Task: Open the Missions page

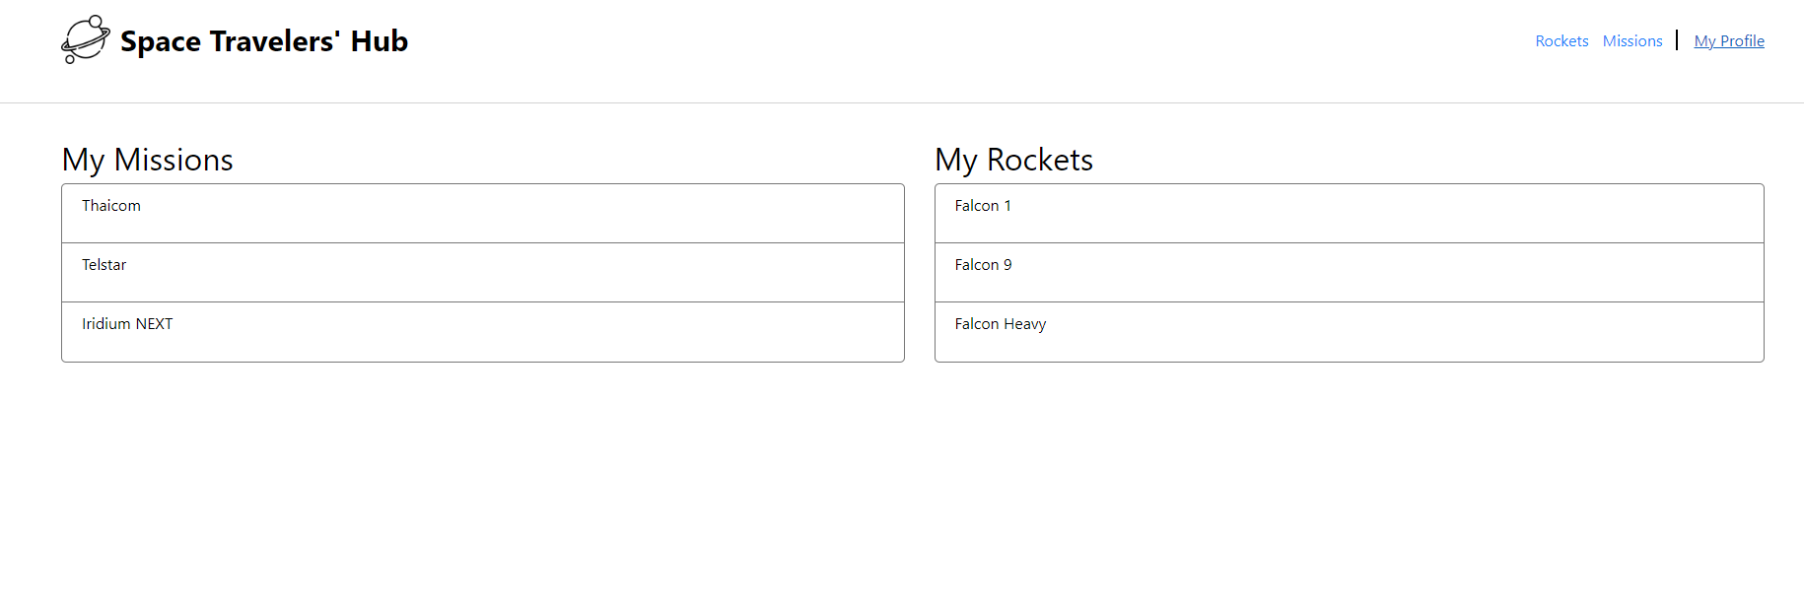Action: coord(1632,40)
